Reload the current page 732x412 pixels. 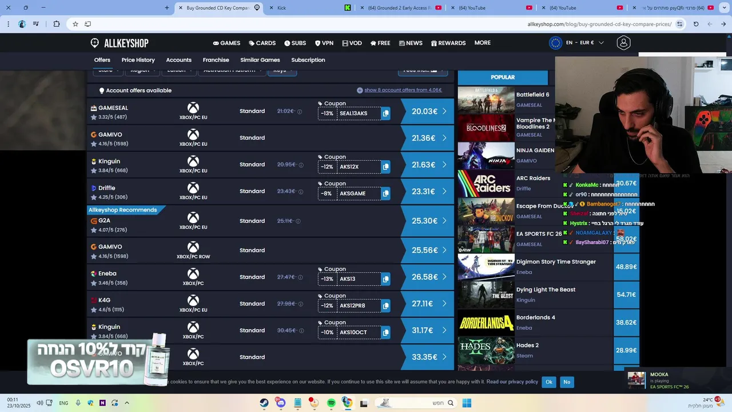(696, 24)
